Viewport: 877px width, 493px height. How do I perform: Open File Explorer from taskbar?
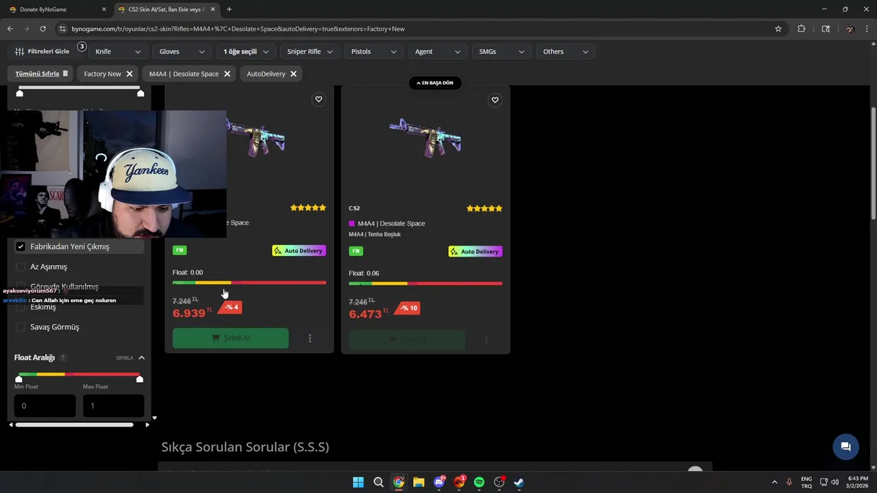coord(419,482)
